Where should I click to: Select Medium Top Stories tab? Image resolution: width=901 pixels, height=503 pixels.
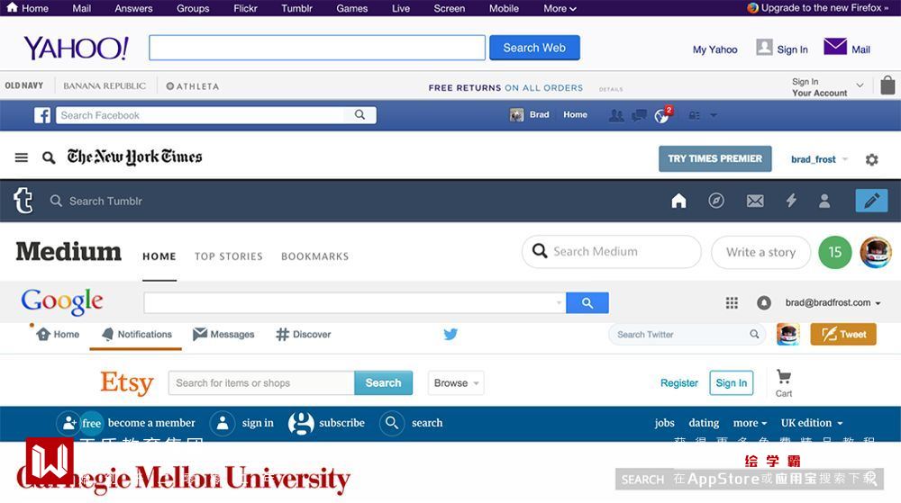pos(228,256)
